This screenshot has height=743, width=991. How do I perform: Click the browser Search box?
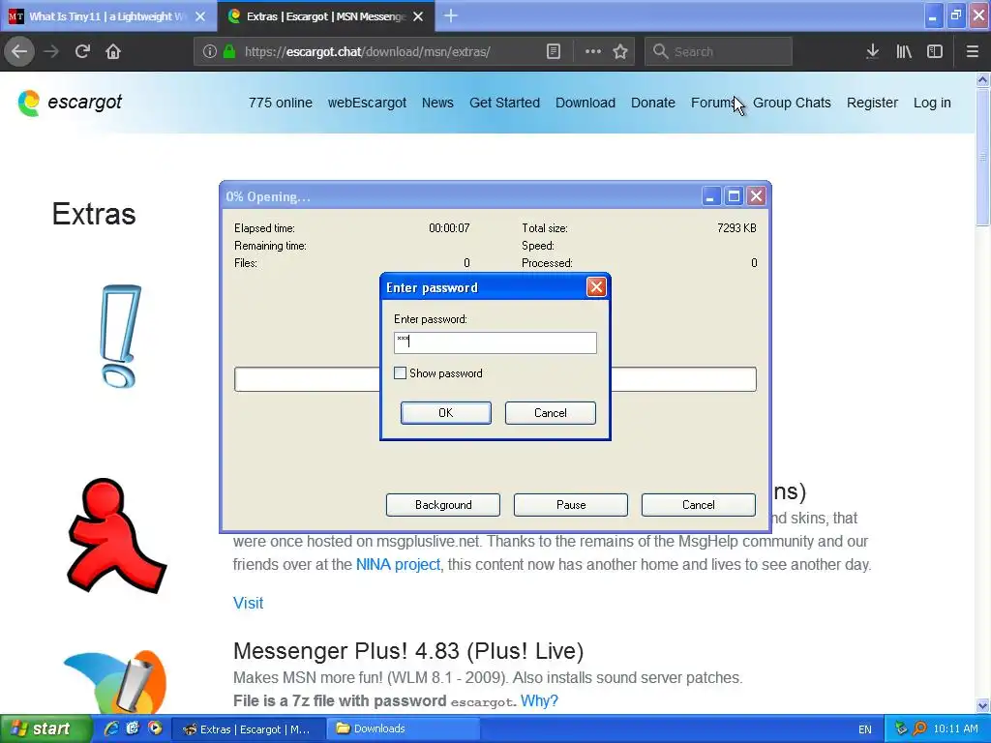point(718,51)
